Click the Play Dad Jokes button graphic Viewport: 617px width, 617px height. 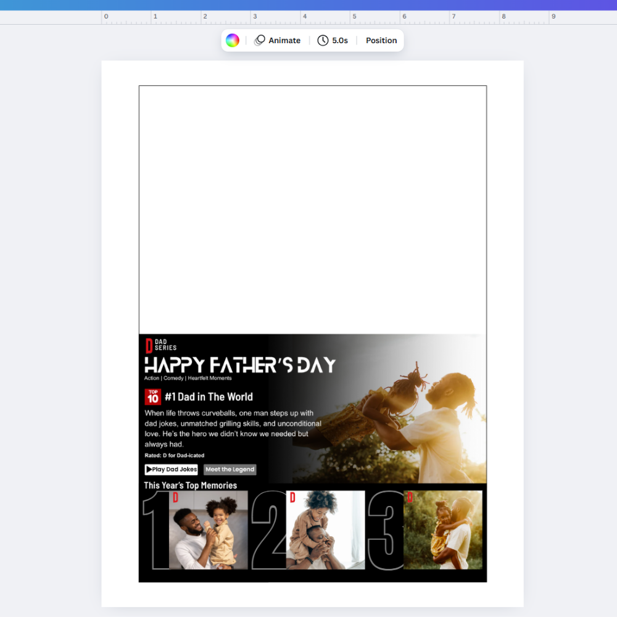171,470
